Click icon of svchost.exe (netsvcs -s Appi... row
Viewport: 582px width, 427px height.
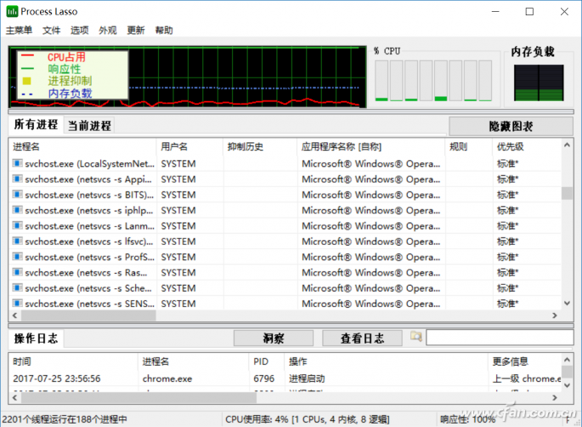(17, 179)
